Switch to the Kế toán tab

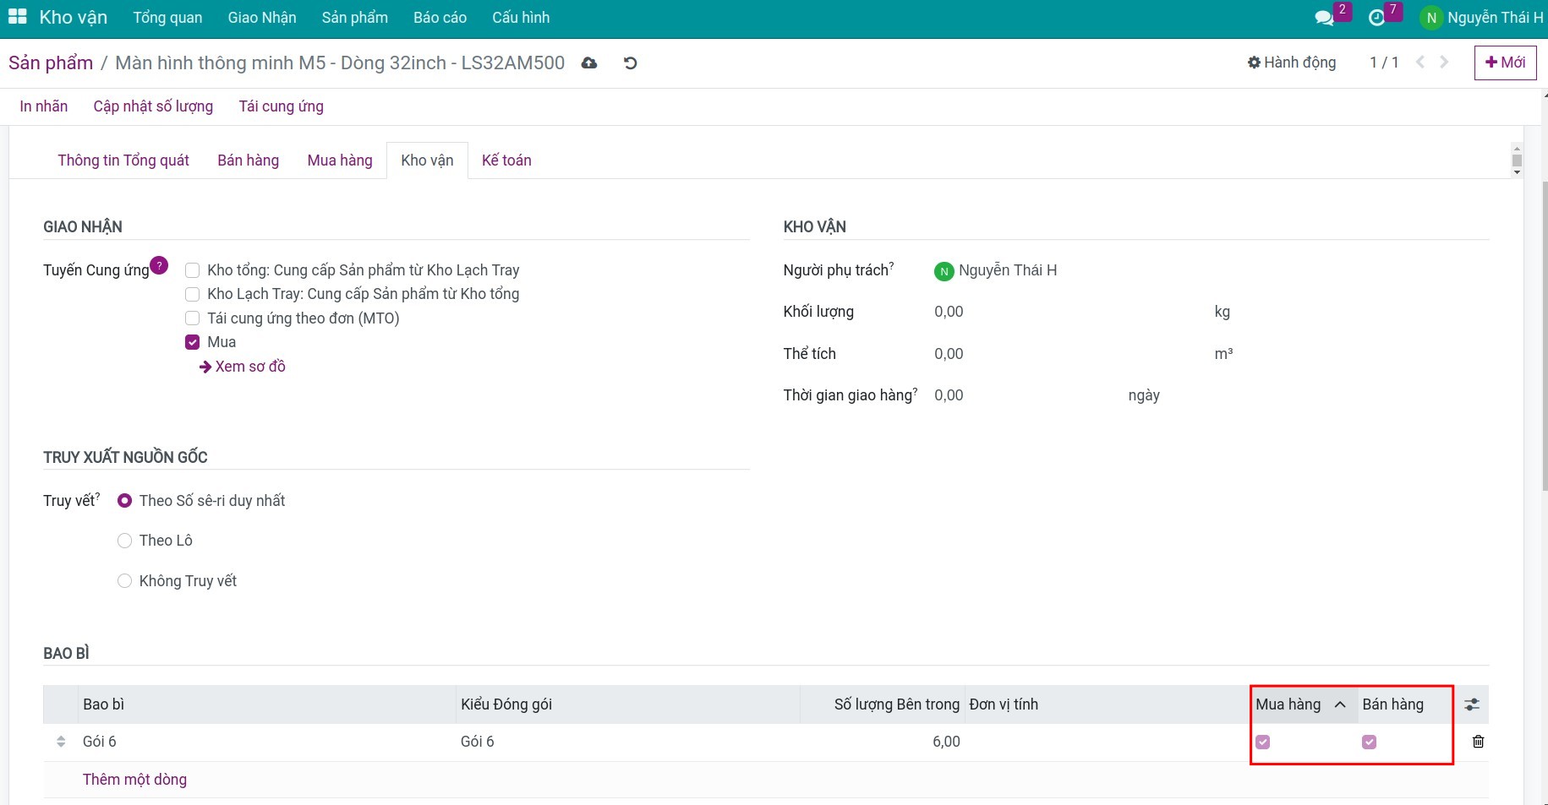[506, 160]
